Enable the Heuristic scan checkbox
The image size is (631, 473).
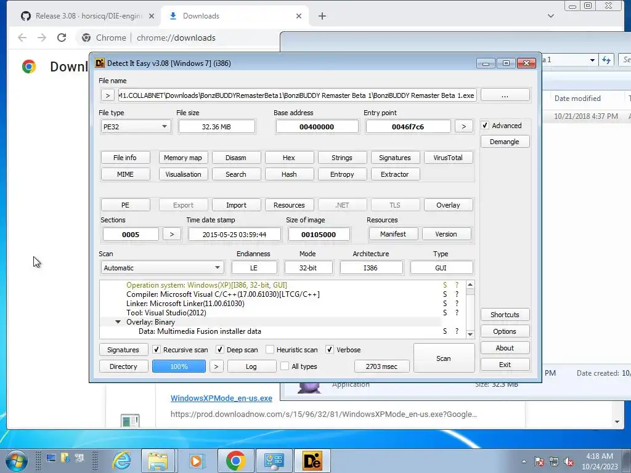click(x=270, y=350)
